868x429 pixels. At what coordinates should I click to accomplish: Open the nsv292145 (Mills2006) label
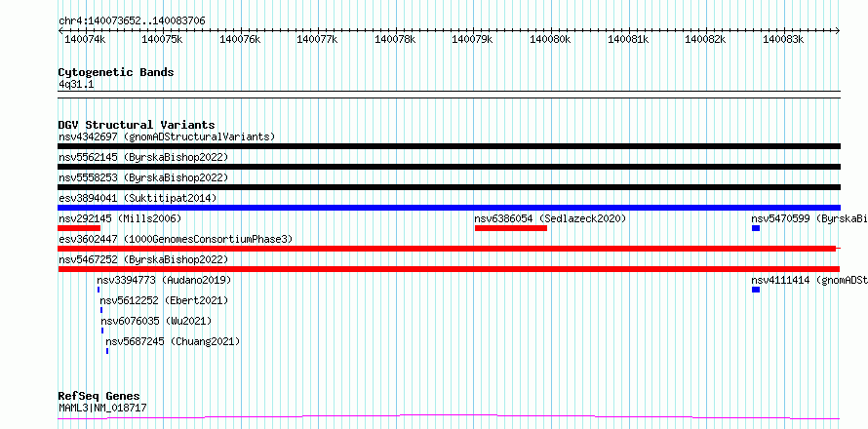120,218
